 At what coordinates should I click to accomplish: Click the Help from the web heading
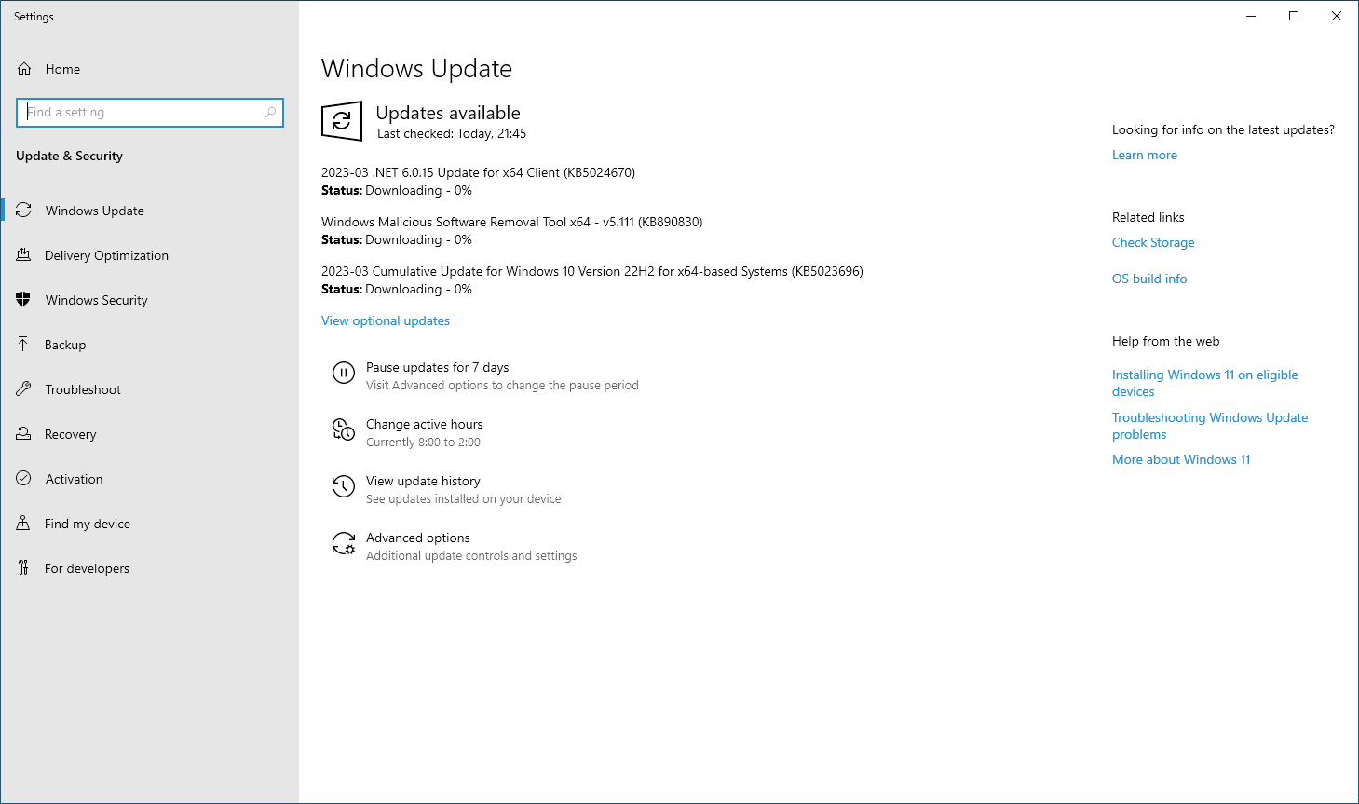point(1166,342)
